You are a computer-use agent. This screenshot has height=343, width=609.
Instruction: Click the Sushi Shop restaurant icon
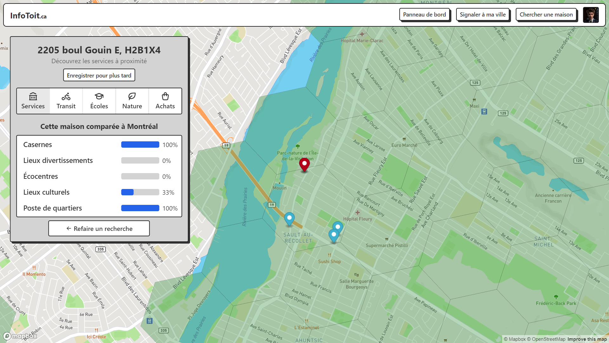click(x=329, y=255)
